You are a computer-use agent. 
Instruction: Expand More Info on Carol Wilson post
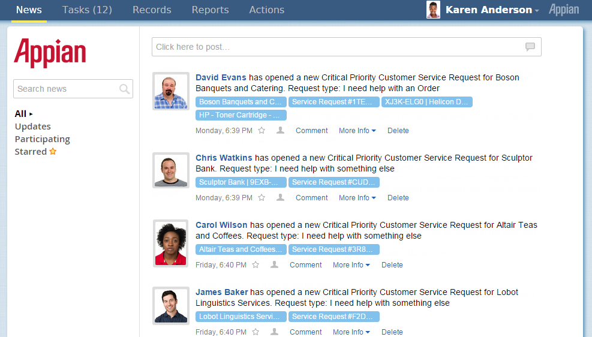pos(351,265)
